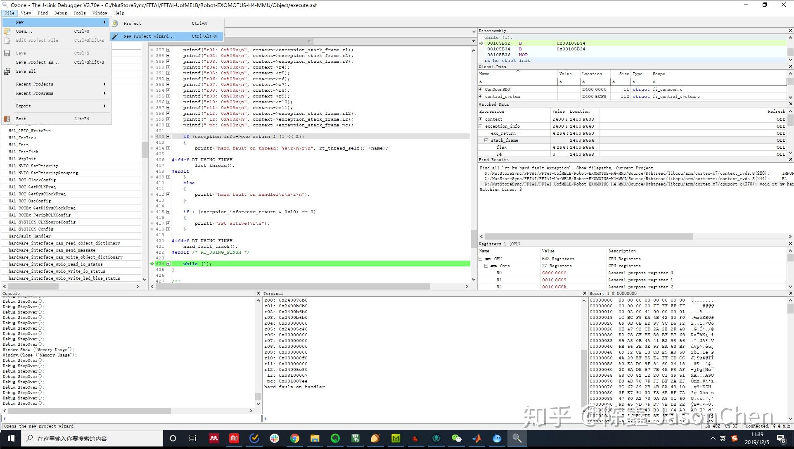Expand CanOpenSDO in Global Data

tap(481, 89)
